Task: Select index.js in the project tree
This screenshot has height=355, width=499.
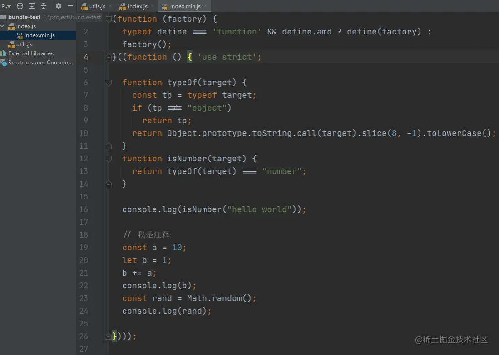Action: point(26,26)
